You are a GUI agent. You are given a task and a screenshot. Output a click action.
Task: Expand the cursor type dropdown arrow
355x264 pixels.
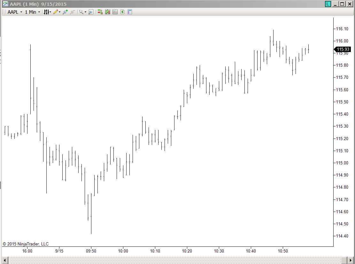tap(85, 12)
